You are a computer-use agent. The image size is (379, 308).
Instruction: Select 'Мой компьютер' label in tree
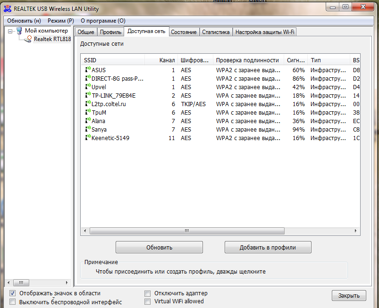46,31
